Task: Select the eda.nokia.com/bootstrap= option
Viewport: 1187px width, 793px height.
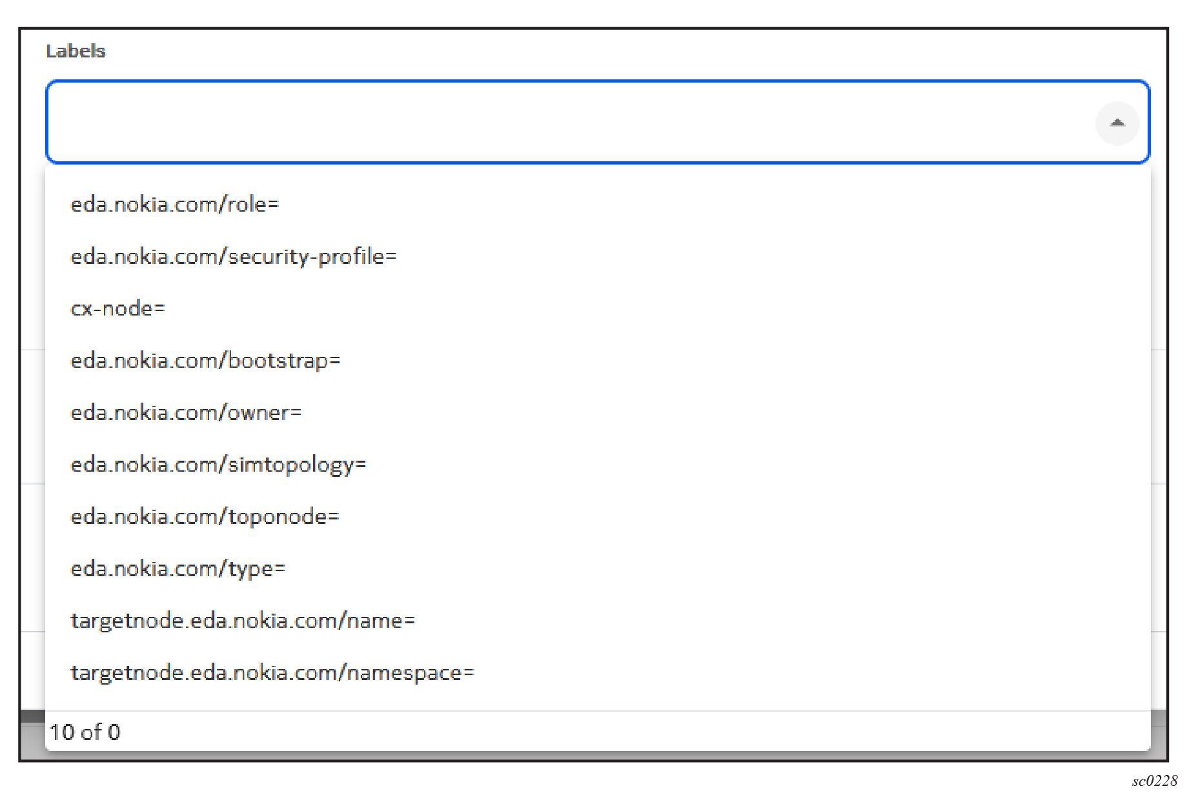Action: tap(205, 361)
